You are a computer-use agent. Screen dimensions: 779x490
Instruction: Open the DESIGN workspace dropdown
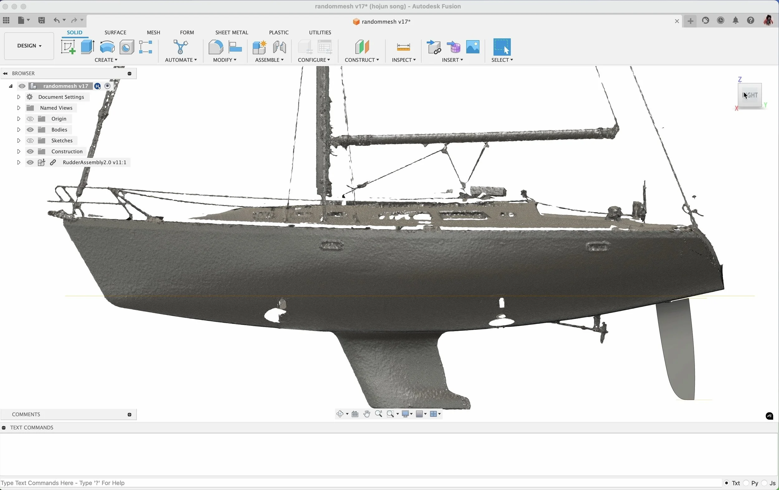pos(29,46)
